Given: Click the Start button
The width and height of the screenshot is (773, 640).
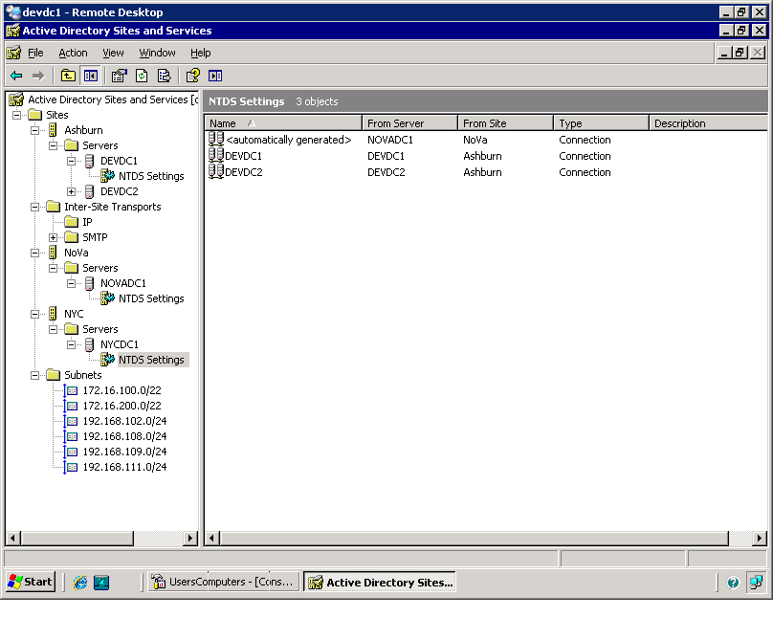Looking at the screenshot, I should [31, 582].
